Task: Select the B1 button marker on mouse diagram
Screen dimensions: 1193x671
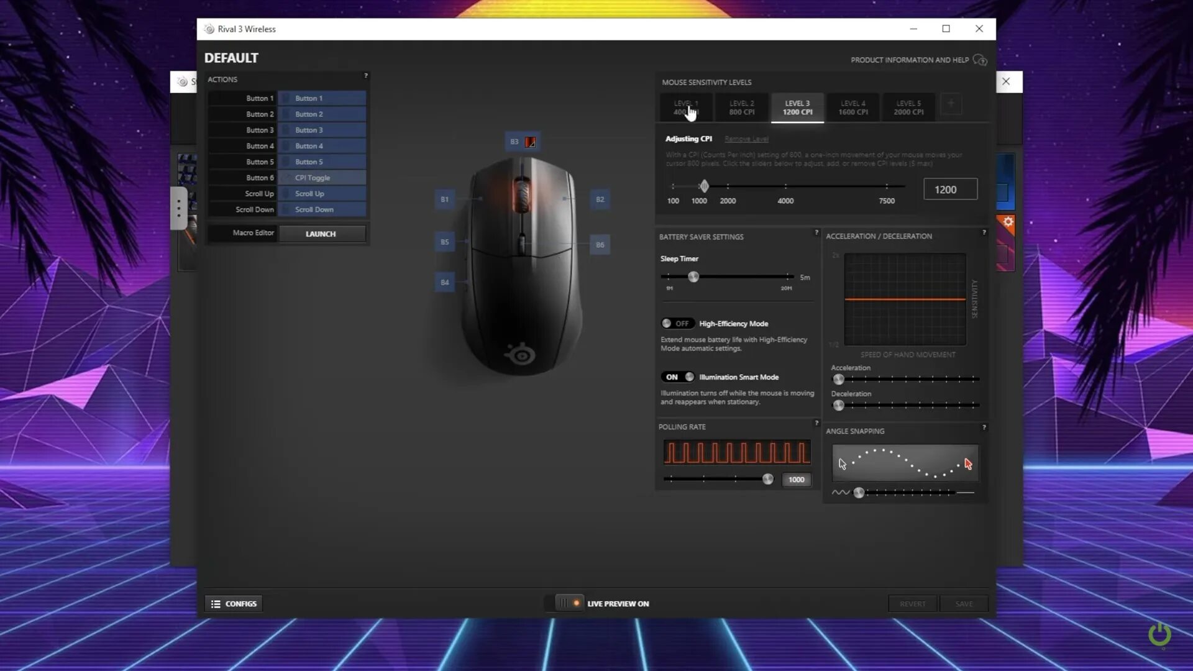Action: pos(444,199)
